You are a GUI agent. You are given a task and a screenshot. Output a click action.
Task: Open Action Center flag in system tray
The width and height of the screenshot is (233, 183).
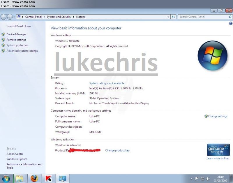tap(197, 179)
